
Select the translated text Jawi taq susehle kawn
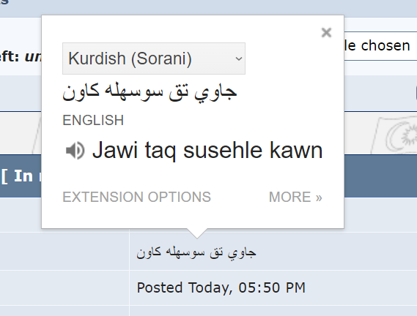click(x=207, y=151)
